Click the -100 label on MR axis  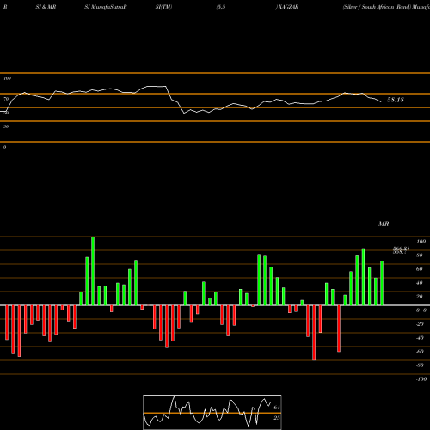pyautogui.click(x=421, y=379)
